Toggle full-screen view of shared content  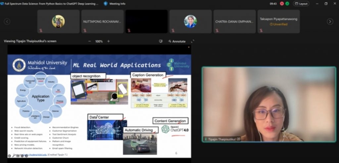pyautogui.click(x=192, y=41)
